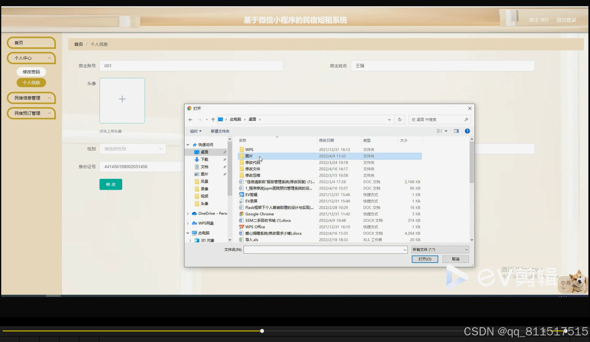Viewport: 590px width, 342px height.
Task: Click the green 修改 button
Action: [111, 185]
